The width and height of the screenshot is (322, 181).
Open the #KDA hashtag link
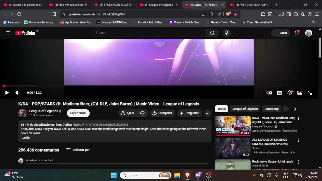[x=77, y=125]
